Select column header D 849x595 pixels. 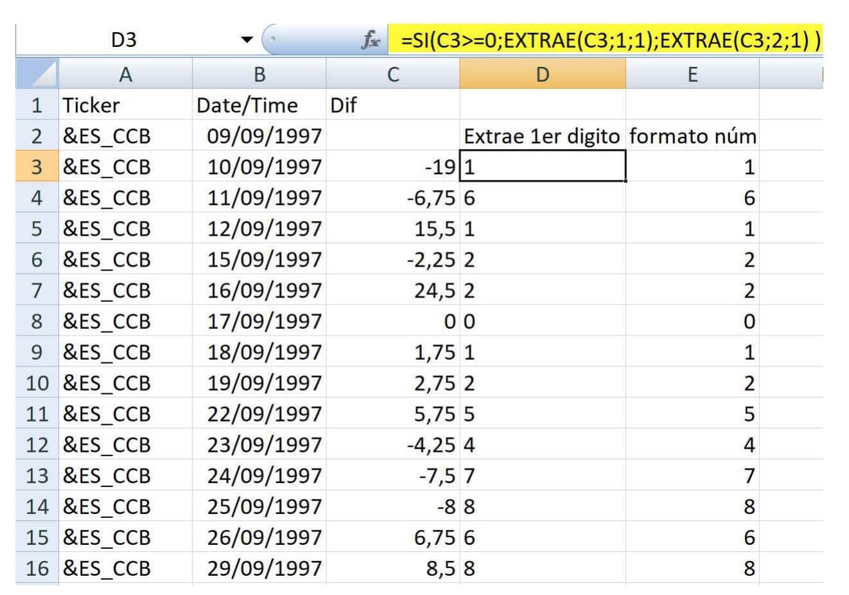coord(543,73)
